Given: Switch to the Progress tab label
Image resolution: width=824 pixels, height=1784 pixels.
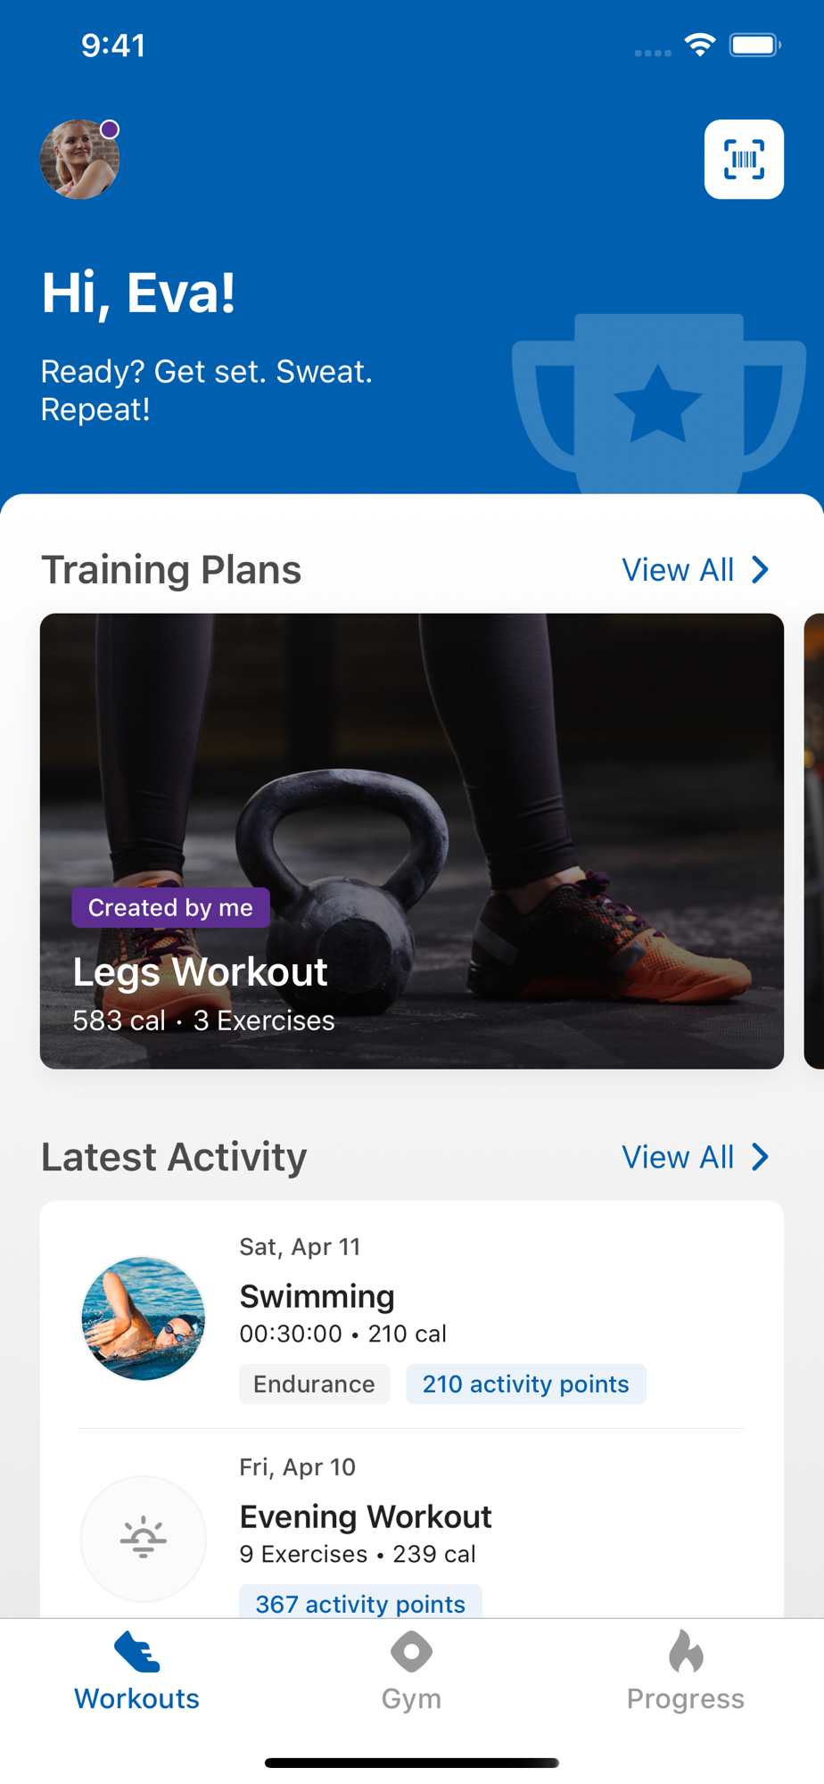Looking at the screenshot, I should pos(686,1698).
